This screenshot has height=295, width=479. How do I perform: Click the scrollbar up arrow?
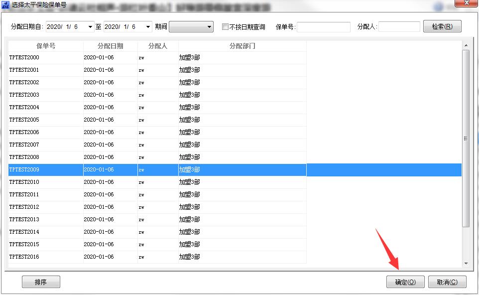466,46
